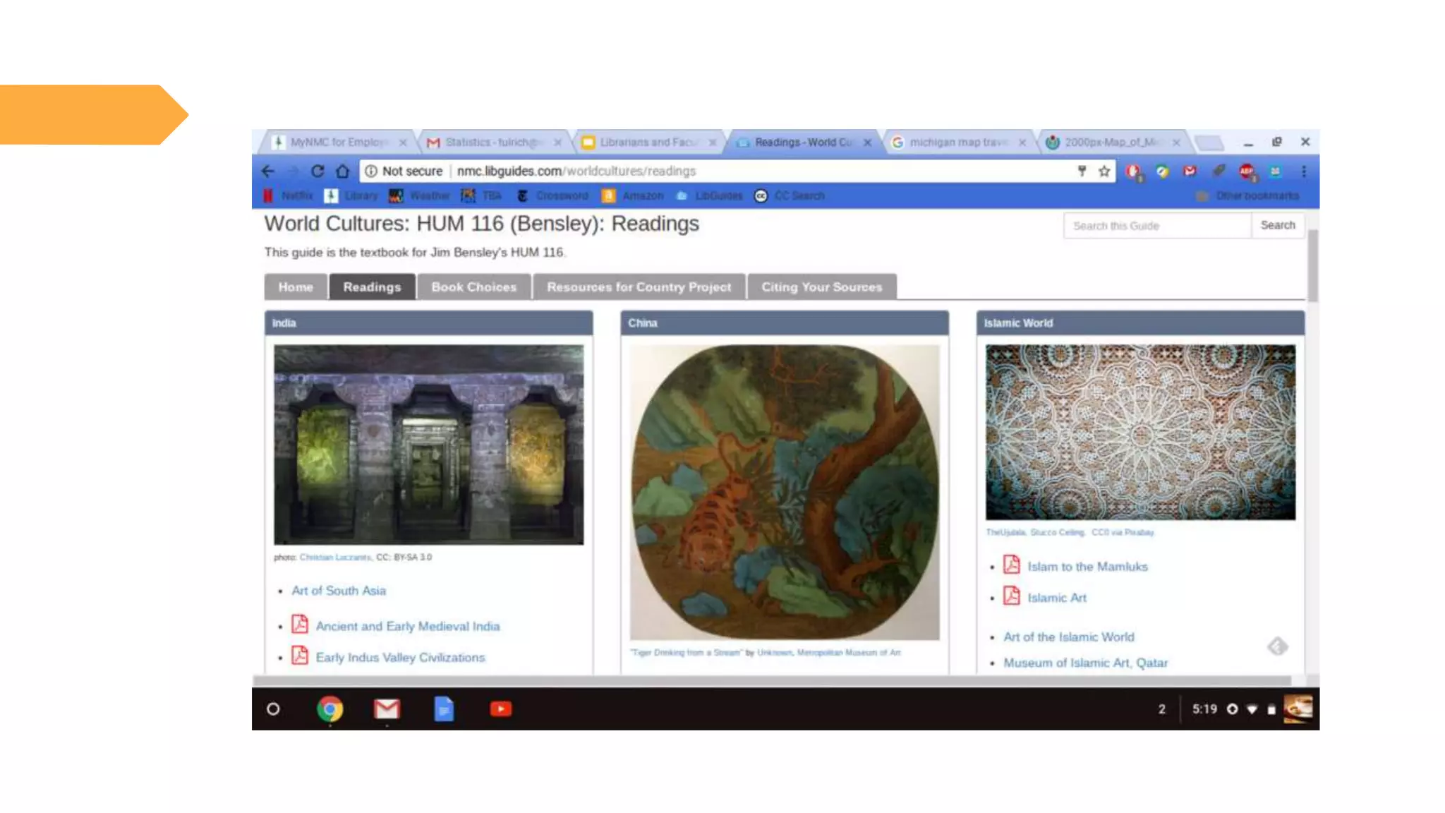
Task: Click the browser home icon
Action: (342, 171)
